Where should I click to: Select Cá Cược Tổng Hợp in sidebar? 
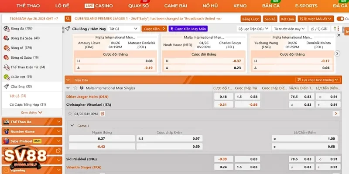point(27,104)
